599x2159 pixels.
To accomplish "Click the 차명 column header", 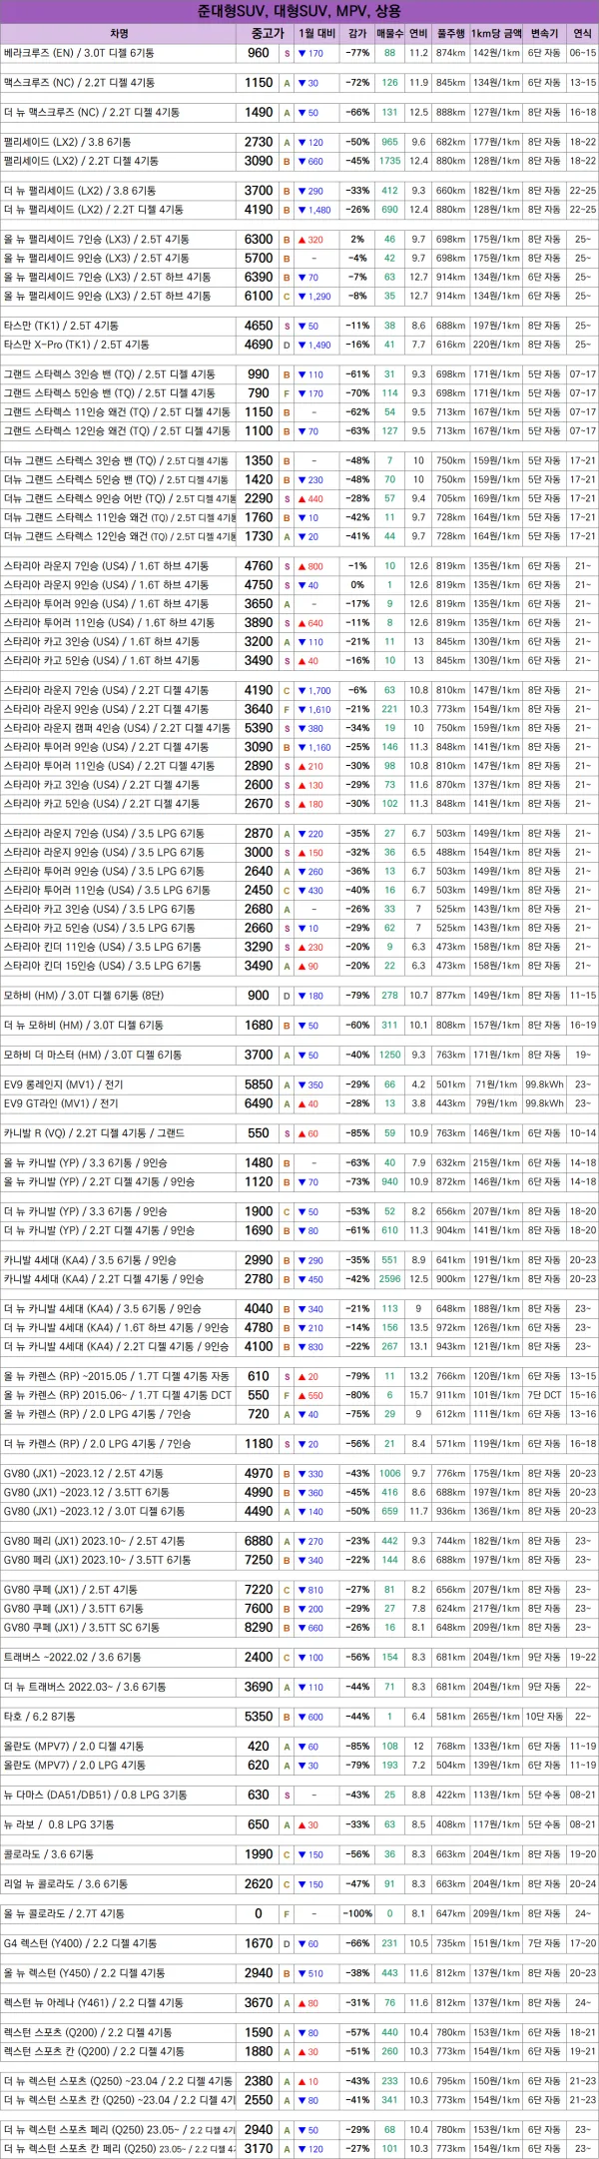I will [x=119, y=33].
